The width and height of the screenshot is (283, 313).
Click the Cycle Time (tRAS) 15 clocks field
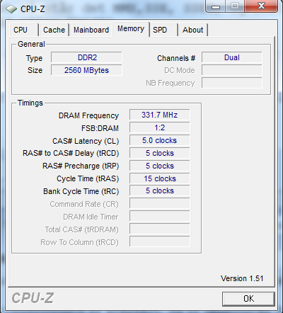(159, 178)
